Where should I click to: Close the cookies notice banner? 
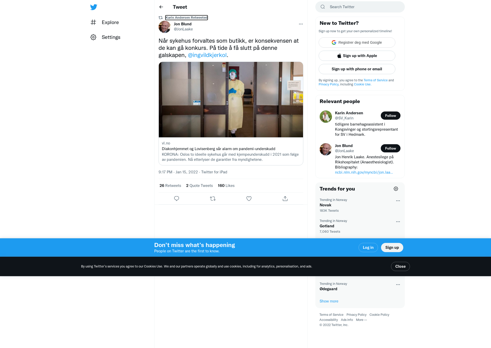(x=400, y=266)
